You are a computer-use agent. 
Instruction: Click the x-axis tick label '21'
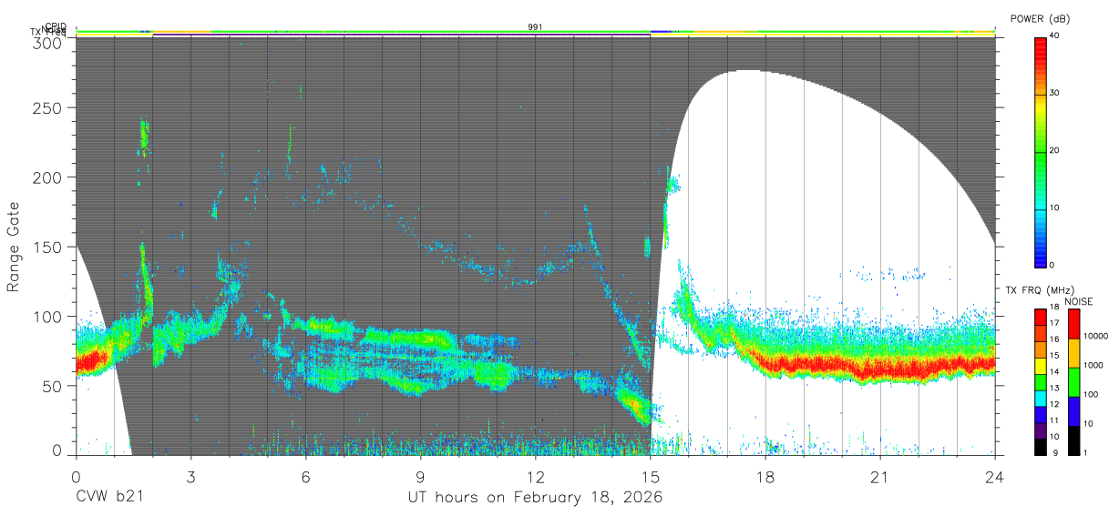coord(879,477)
